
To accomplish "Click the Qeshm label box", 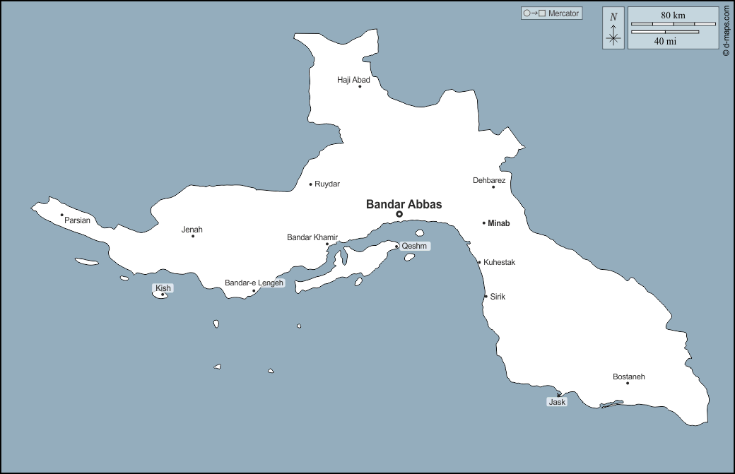I will click(x=414, y=247).
